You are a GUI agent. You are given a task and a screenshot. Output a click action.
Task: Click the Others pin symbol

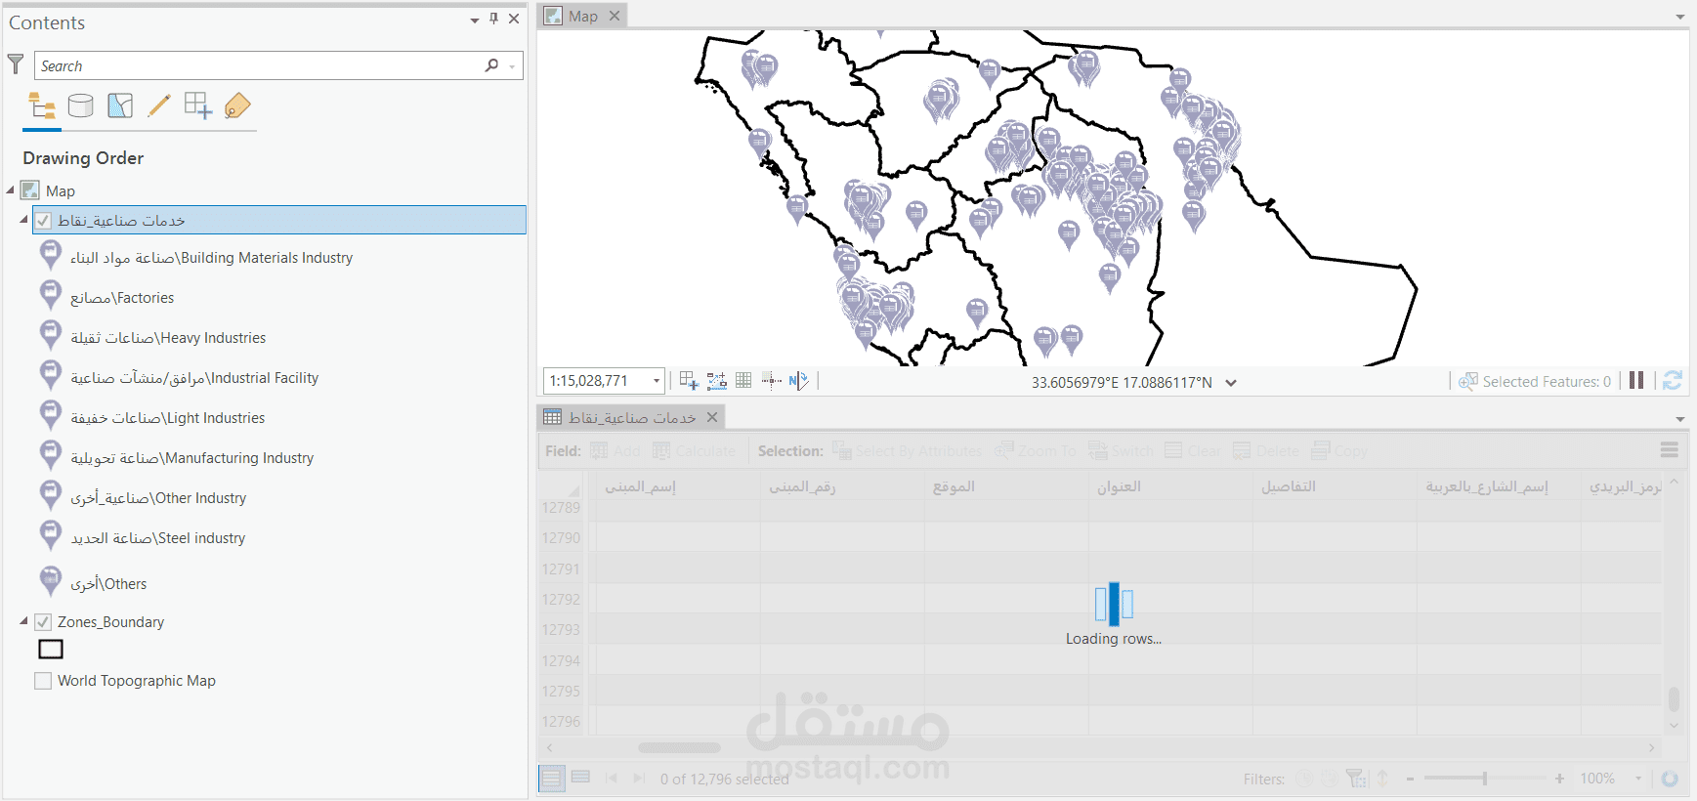pos(51,582)
